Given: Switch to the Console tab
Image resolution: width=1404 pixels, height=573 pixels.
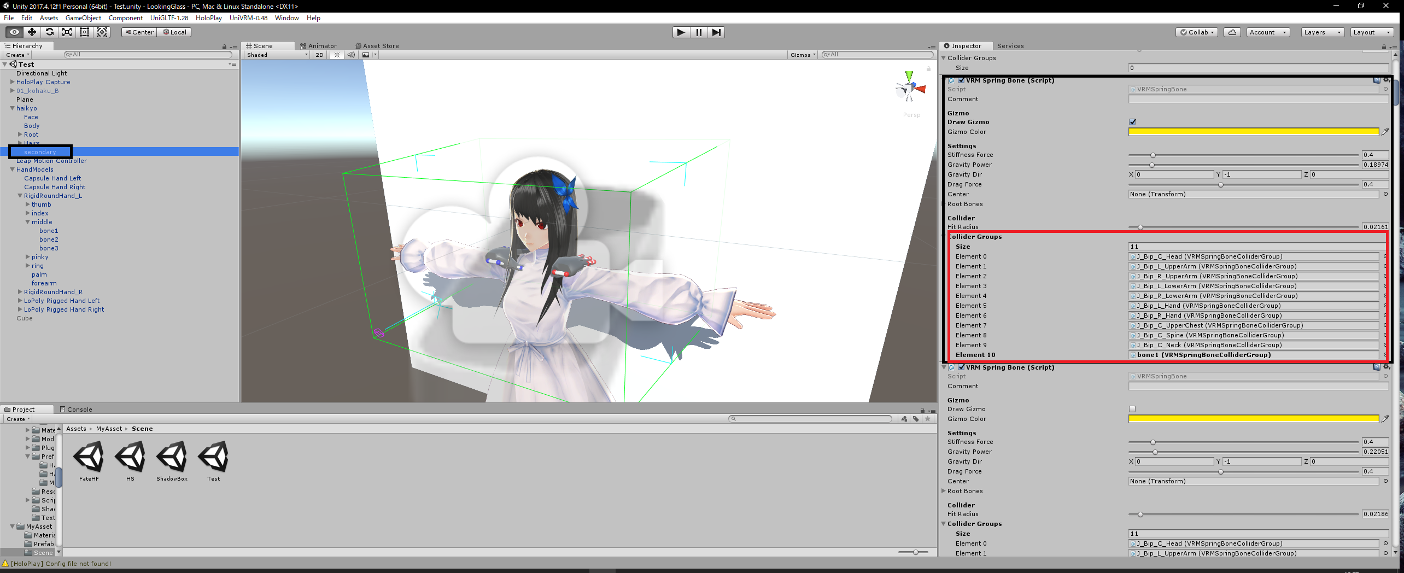Looking at the screenshot, I should pyautogui.click(x=79, y=409).
